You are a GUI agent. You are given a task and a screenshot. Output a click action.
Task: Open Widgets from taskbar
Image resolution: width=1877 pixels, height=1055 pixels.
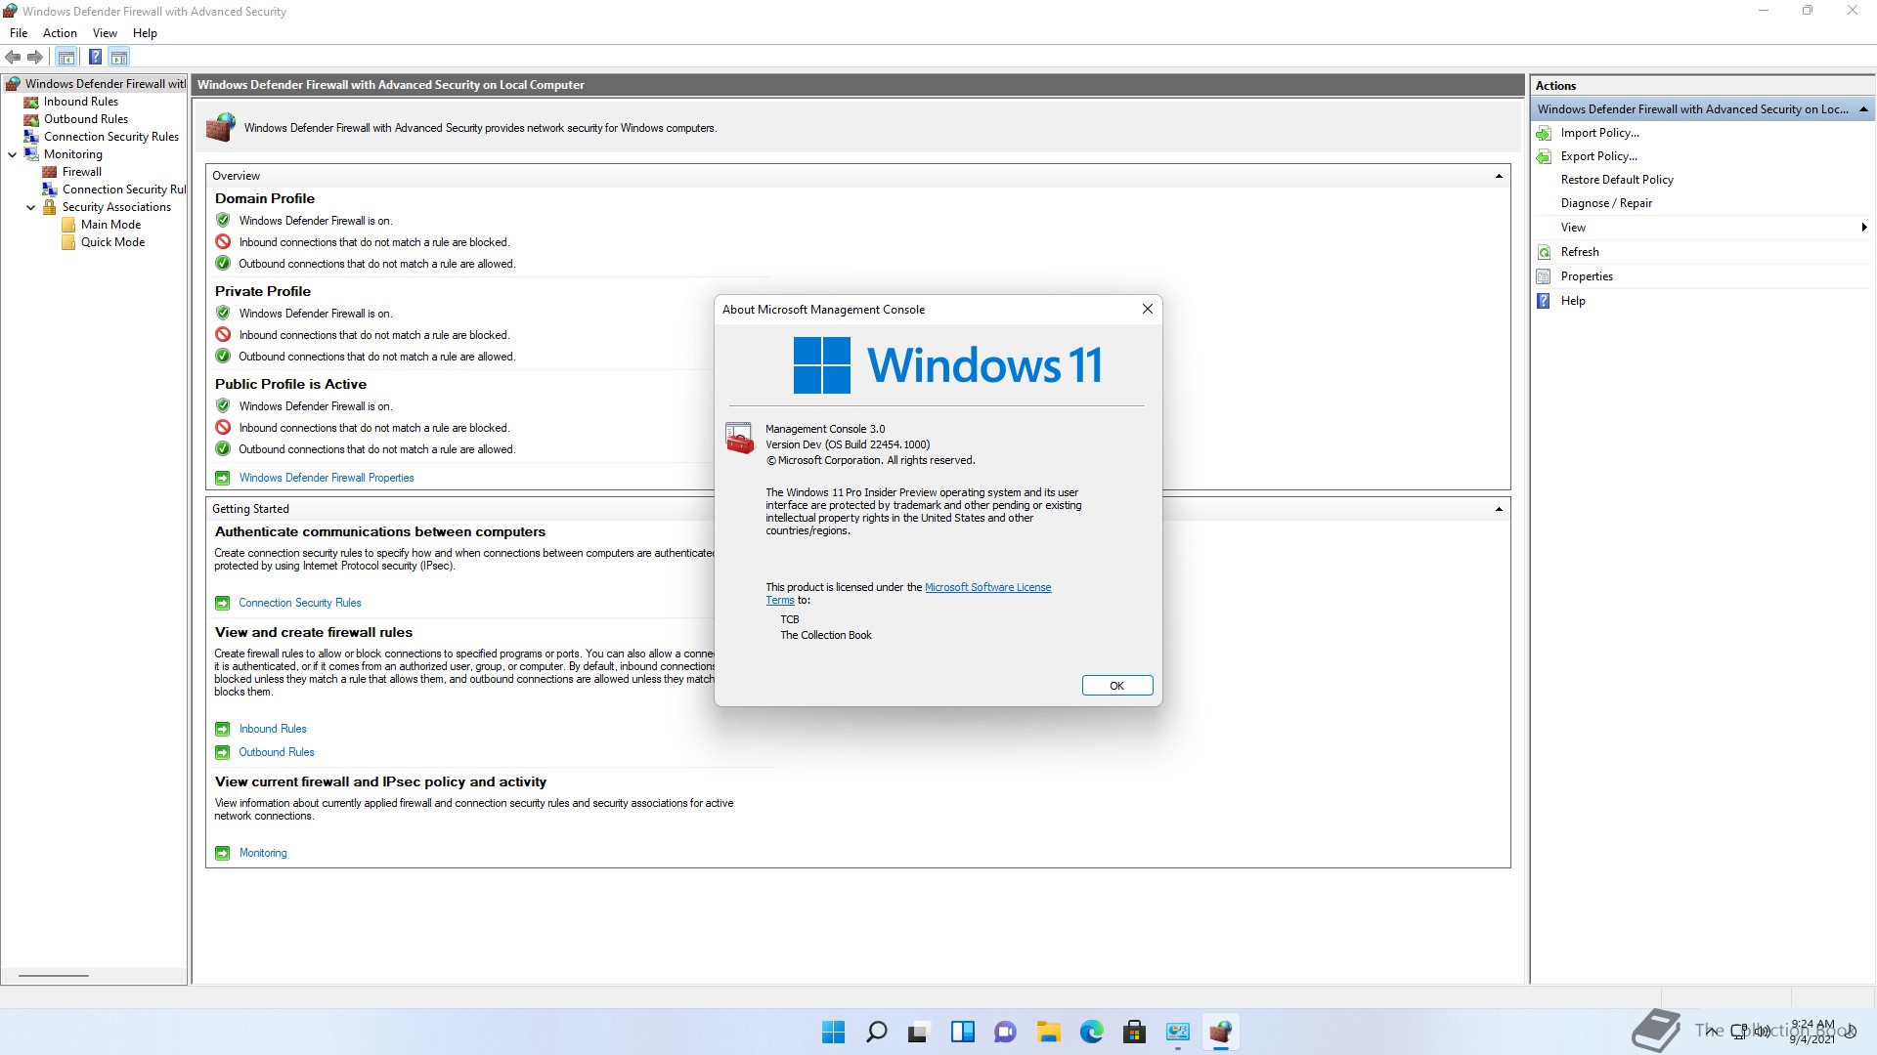(x=963, y=1032)
